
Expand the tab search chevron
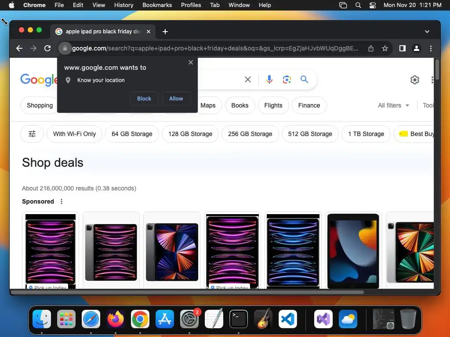click(427, 32)
